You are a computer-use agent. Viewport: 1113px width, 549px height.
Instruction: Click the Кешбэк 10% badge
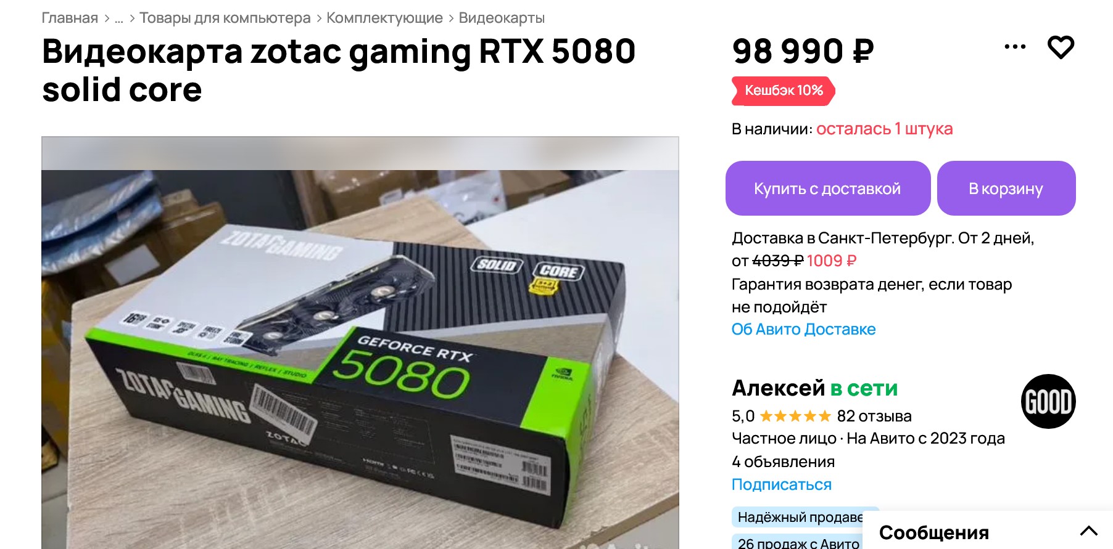[x=784, y=91]
